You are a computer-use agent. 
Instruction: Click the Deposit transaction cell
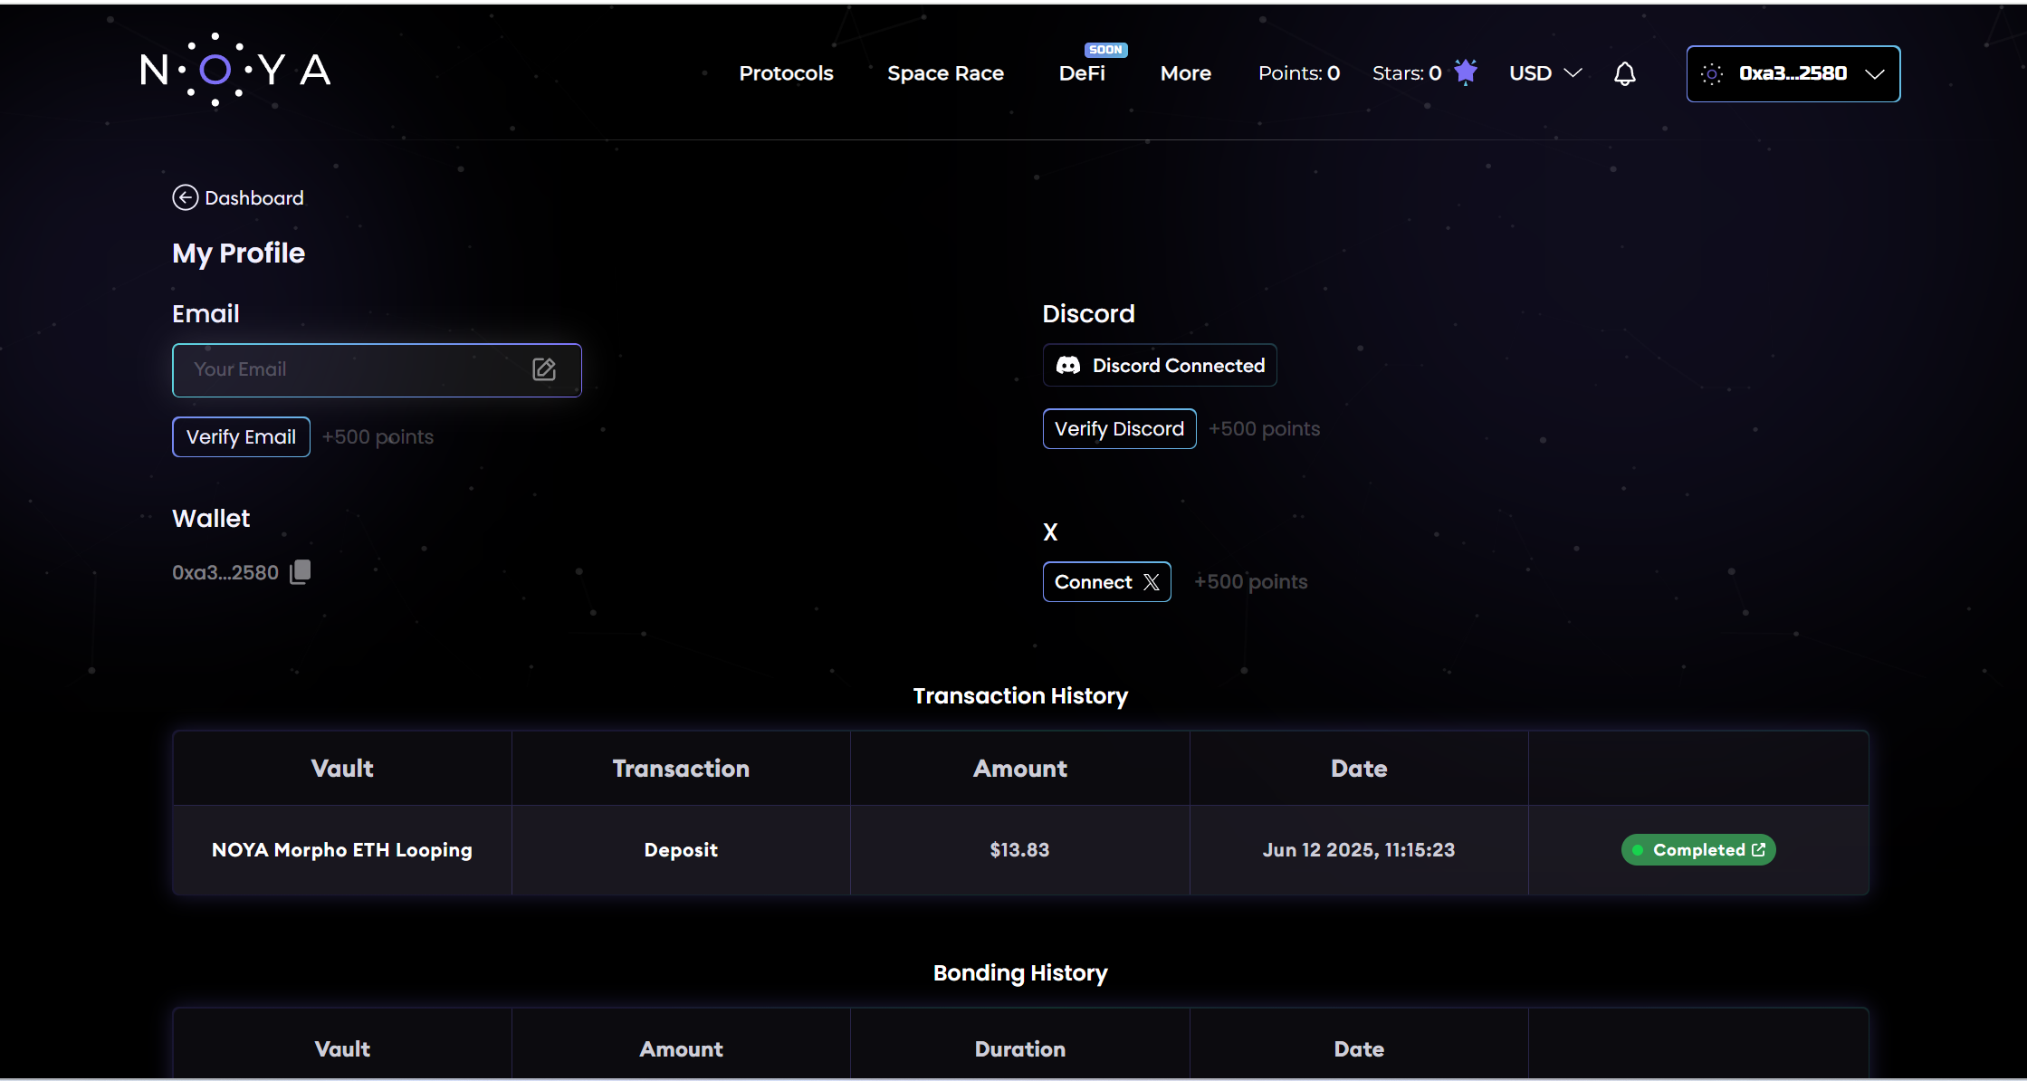(x=681, y=849)
